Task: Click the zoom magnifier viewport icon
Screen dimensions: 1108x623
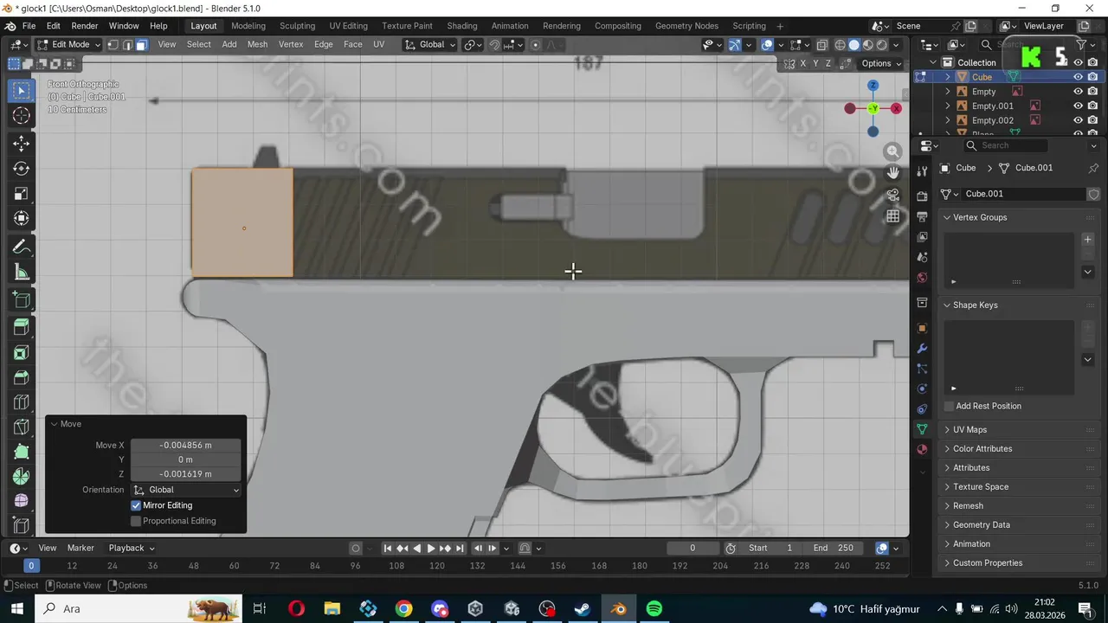Action: tap(892, 151)
